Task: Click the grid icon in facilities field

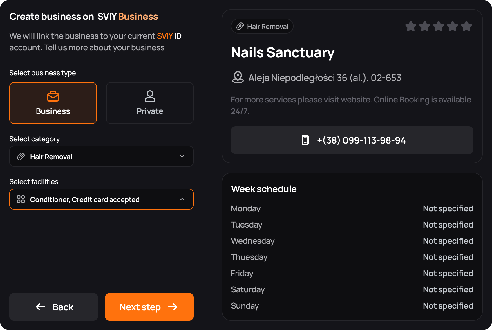Action: (21, 199)
